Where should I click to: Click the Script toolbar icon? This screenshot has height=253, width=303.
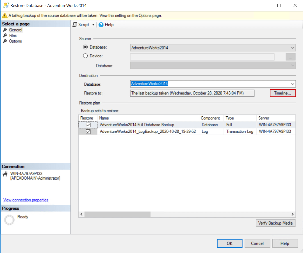[74, 25]
